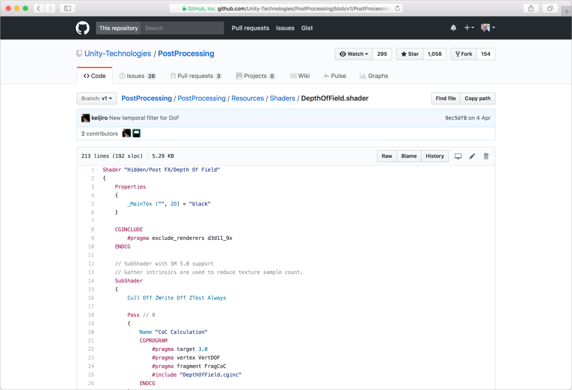This screenshot has width=572, height=390.
Task: Navigate to root PostProcessing breadcrumb
Action: tap(146, 98)
